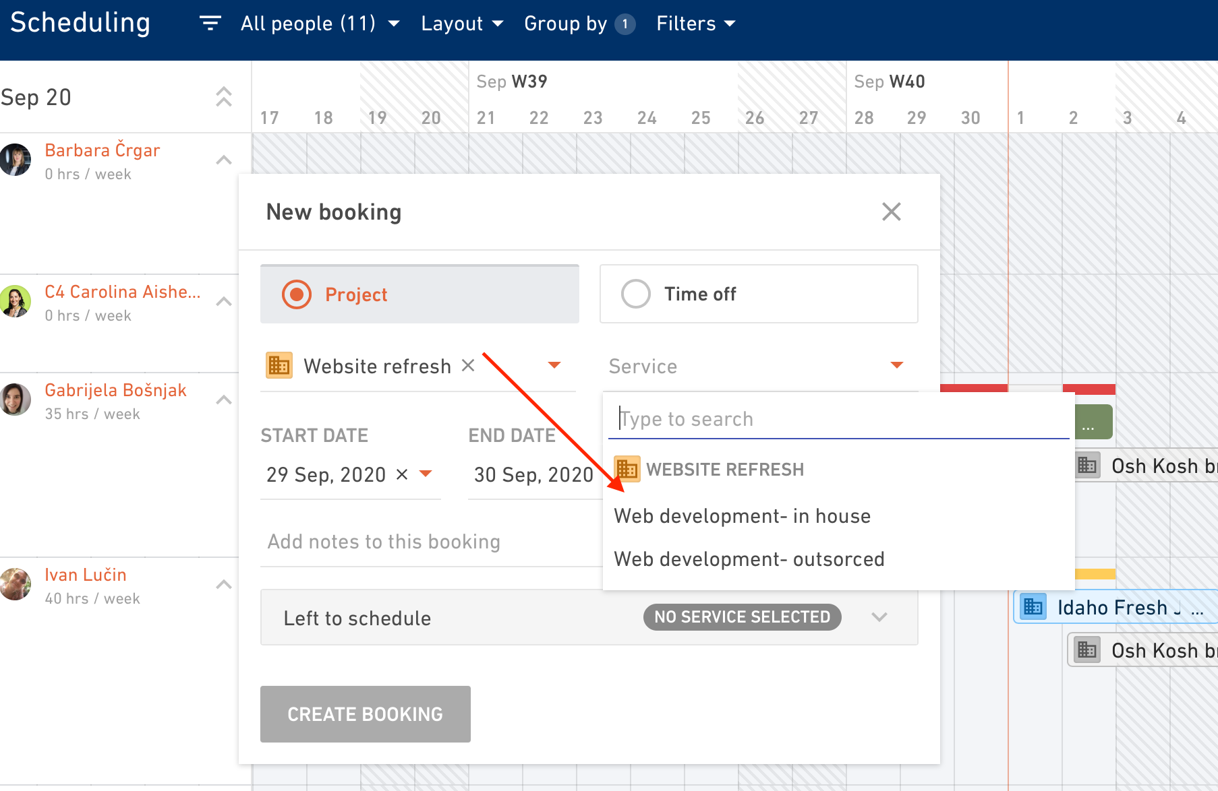Click Barbara Črgar's avatar photo
The image size is (1218, 791).
pos(16,160)
